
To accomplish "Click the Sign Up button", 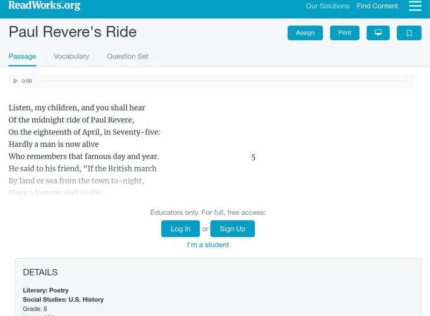I will [232, 229].
